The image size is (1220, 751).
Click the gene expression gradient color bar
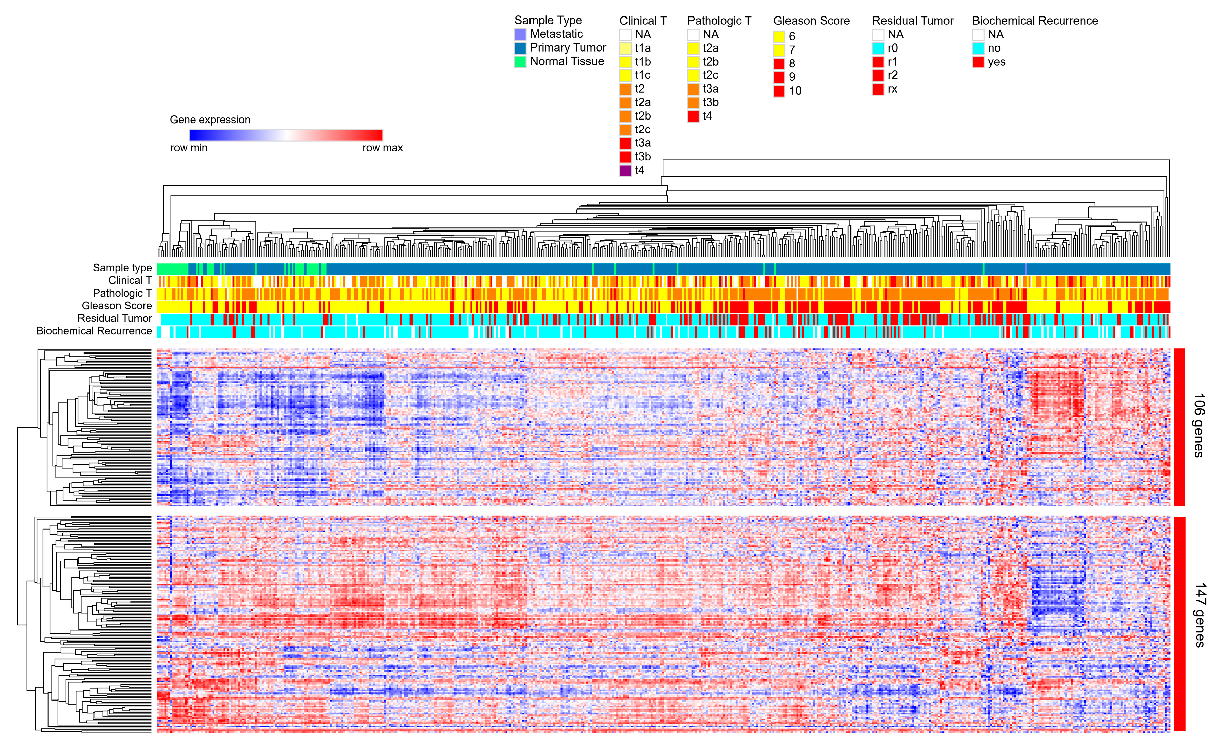[x=286, y=135]
